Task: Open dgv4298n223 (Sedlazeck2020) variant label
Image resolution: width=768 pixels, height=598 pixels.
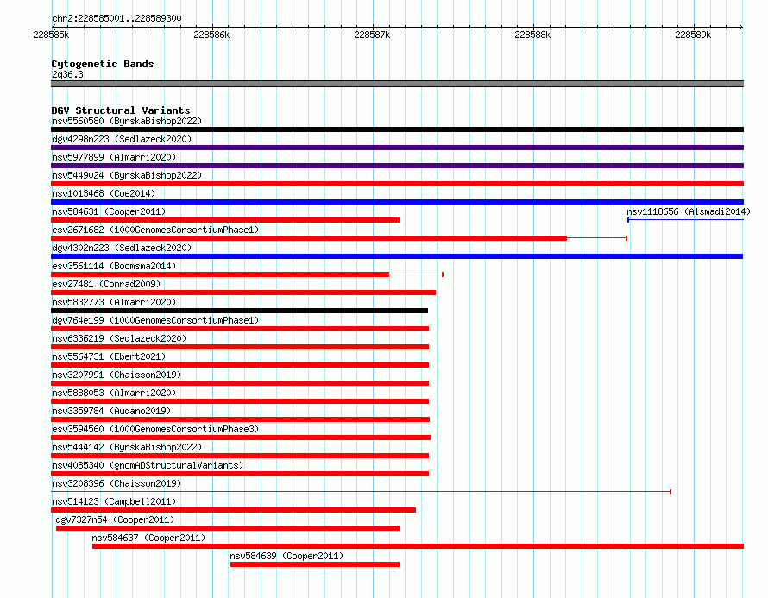Action: coord(122,139)
